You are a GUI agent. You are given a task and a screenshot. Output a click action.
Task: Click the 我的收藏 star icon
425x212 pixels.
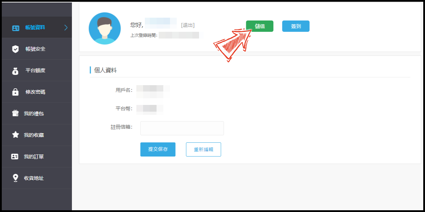15,135
